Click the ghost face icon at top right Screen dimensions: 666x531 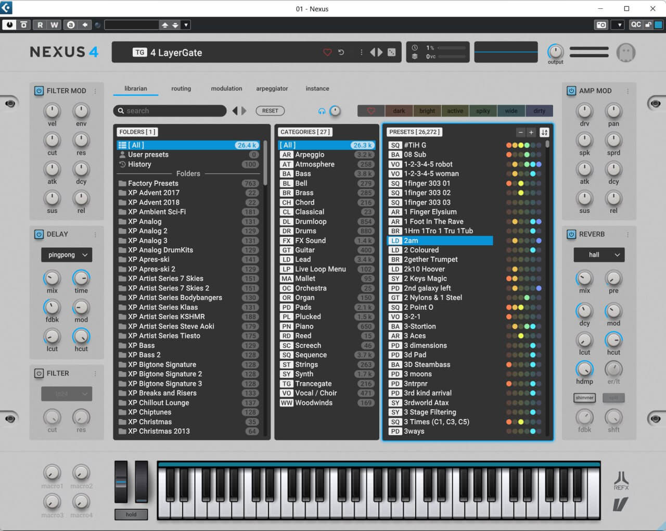click(x=626, y=53)
